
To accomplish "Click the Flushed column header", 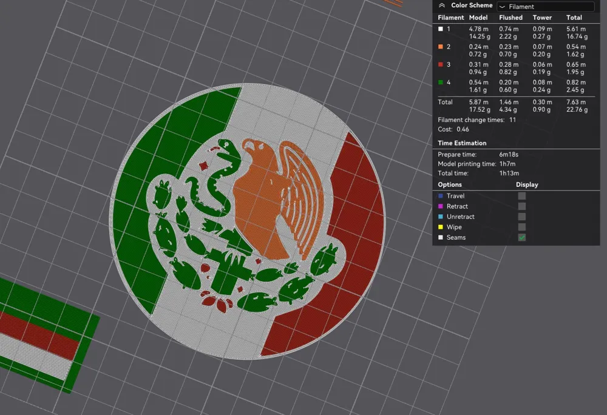I will click(x=510, y=18).
